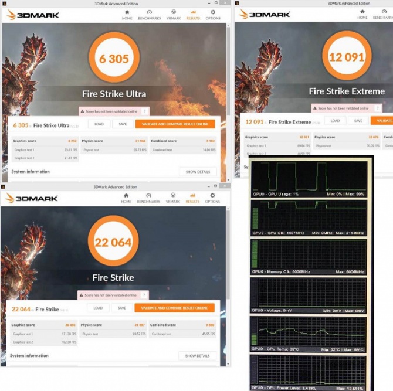Open VRMARK in the 22 064 Fire Strike window
This screenshot has height=391, width=393.
pyautogui.click(x=172, y=198)
